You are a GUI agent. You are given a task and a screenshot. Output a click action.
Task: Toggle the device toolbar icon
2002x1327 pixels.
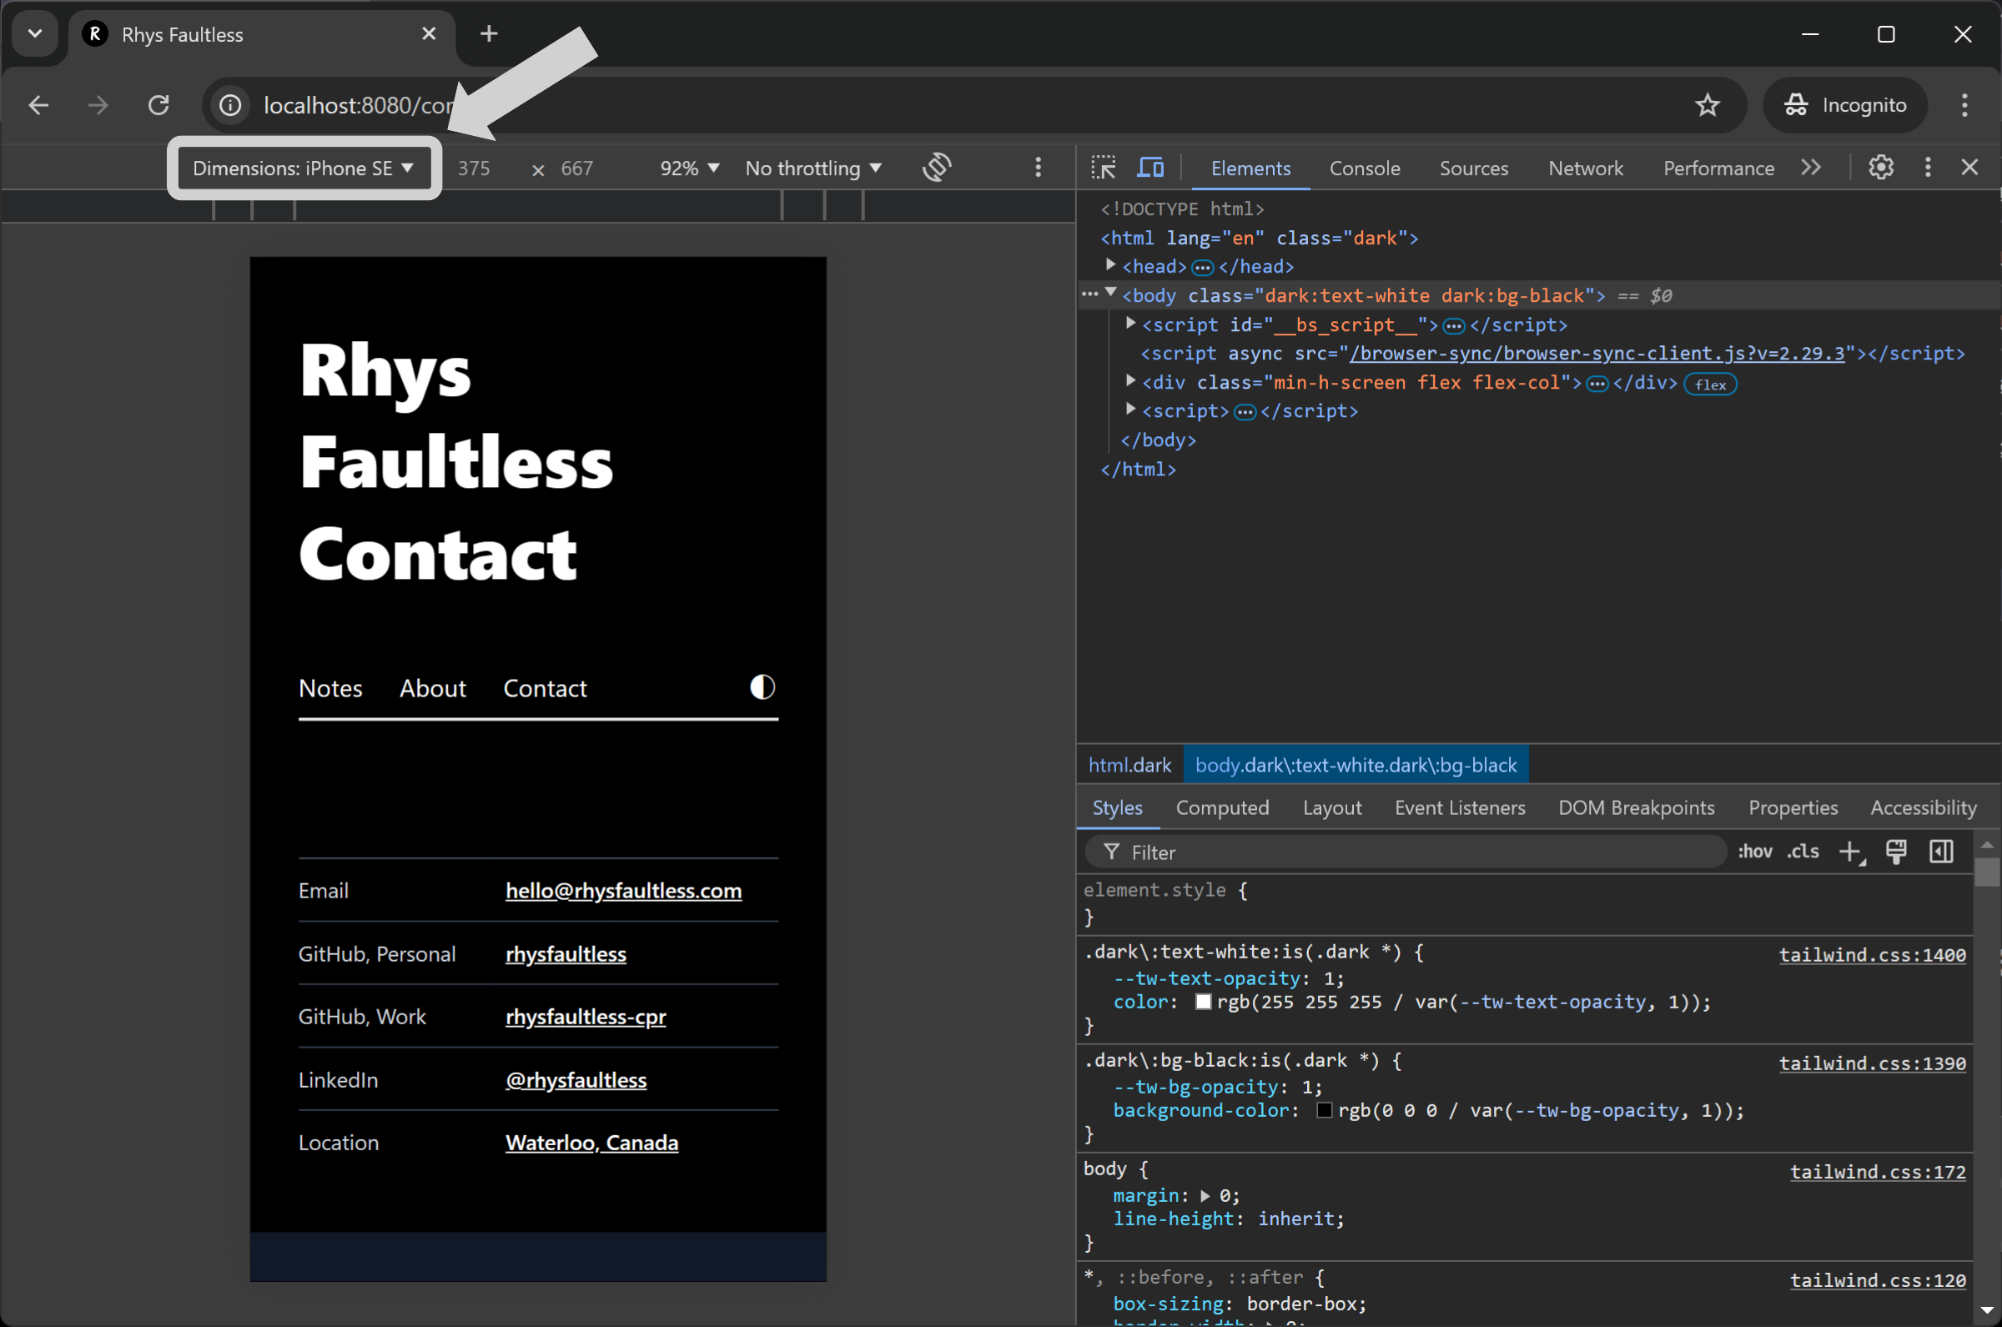[1150, 168]
